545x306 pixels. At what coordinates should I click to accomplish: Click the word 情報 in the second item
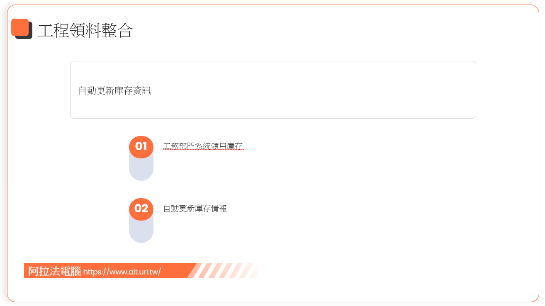point(219,209)
